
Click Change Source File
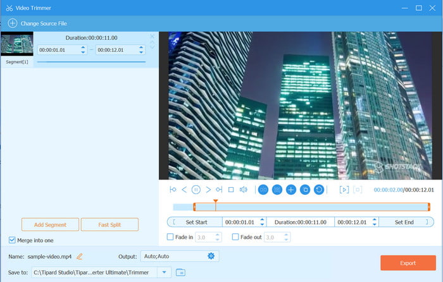39,23
